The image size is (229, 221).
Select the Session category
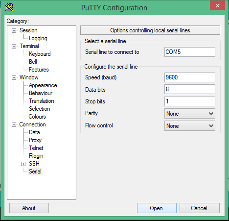(28, 30)
